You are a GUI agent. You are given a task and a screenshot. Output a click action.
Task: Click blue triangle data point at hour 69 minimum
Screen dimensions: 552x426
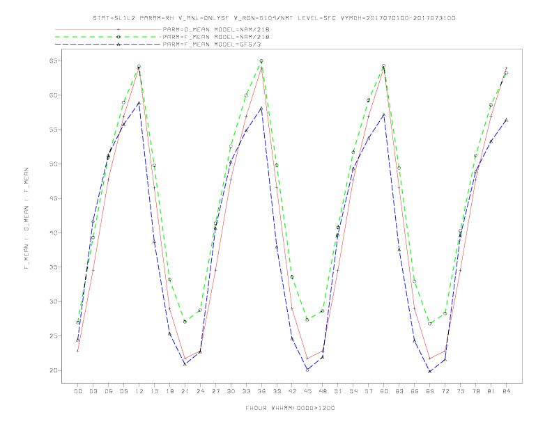tap(430, 372)
